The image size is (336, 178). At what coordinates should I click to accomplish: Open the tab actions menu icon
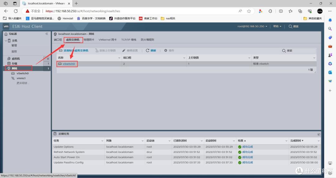[x=15, y=3]
